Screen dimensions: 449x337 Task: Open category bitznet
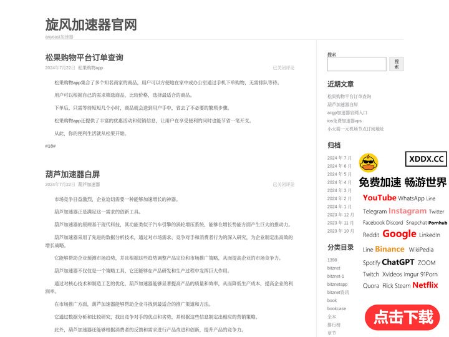point(334,268)
